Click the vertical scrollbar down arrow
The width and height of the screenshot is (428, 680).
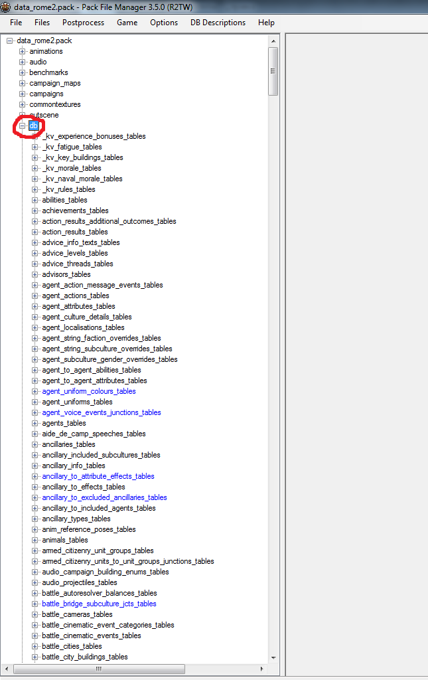click(x=273, y=657)
